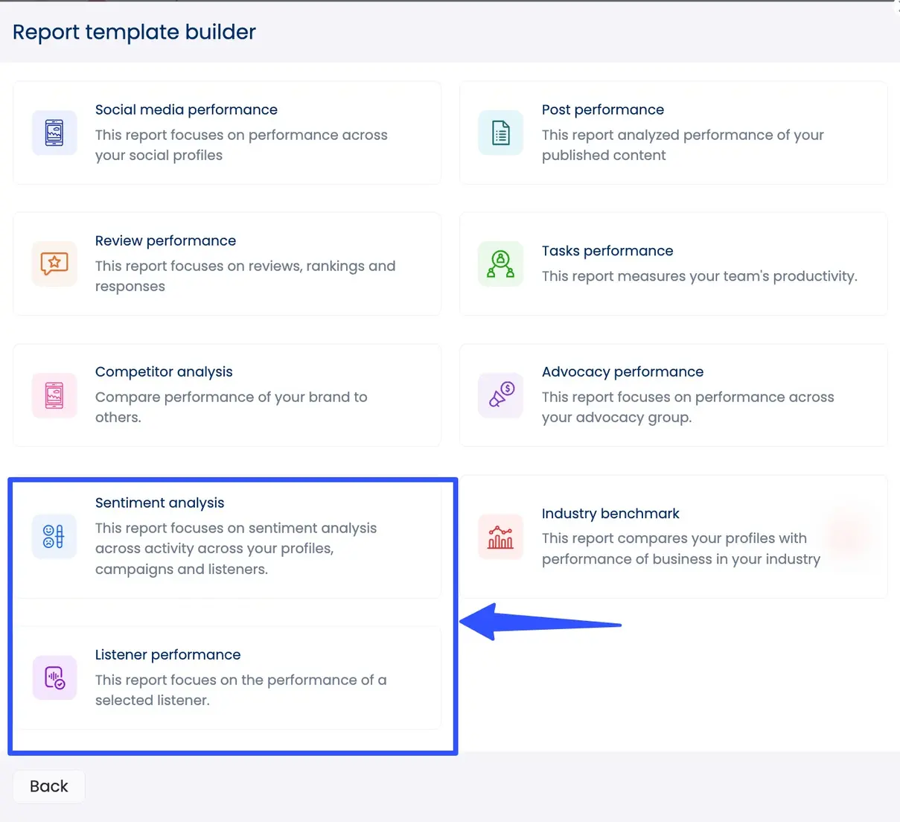Select the Sentiment analysis description text
This screenshot has height=822, width=900.
[235, 549]
